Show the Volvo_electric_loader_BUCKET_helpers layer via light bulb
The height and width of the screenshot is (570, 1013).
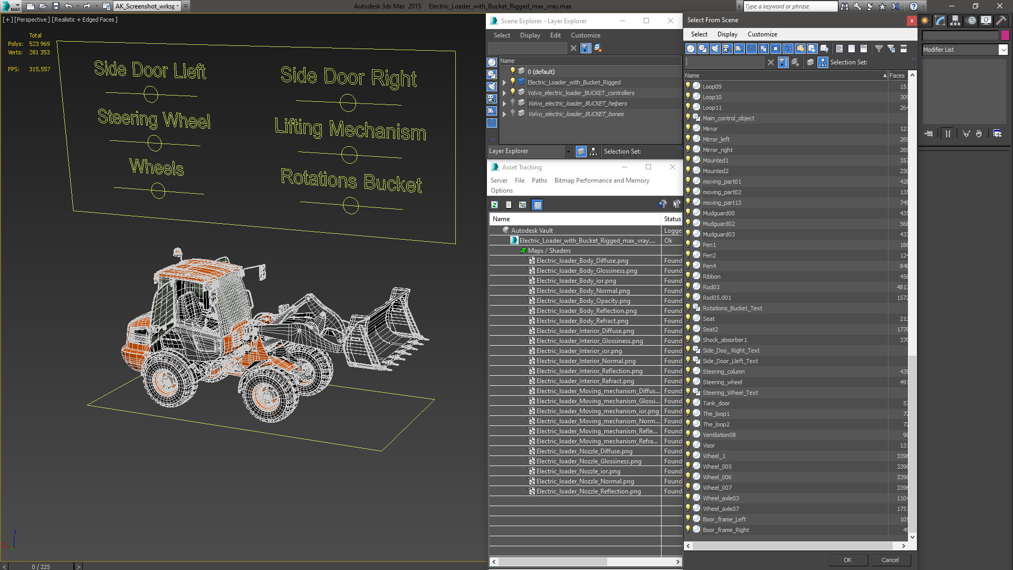(x=512, y=103)
